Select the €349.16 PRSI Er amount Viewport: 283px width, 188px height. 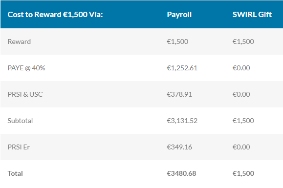pos(179,147)
